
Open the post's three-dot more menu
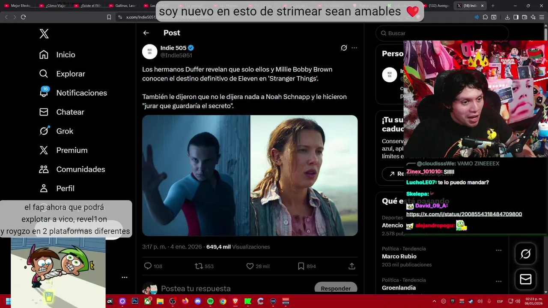point(354,48)
